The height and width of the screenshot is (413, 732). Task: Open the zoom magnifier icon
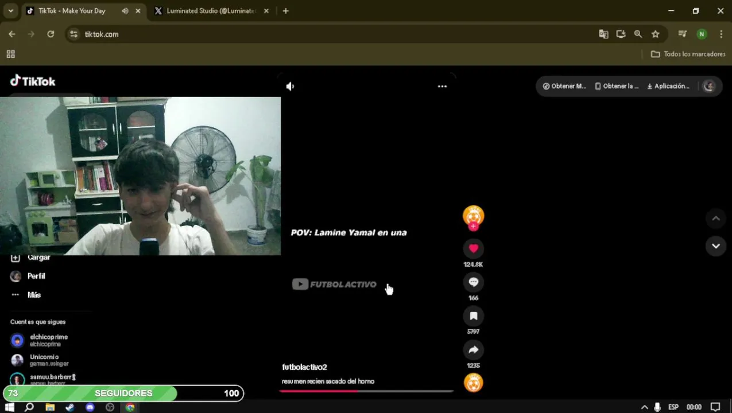coord(638,34)
